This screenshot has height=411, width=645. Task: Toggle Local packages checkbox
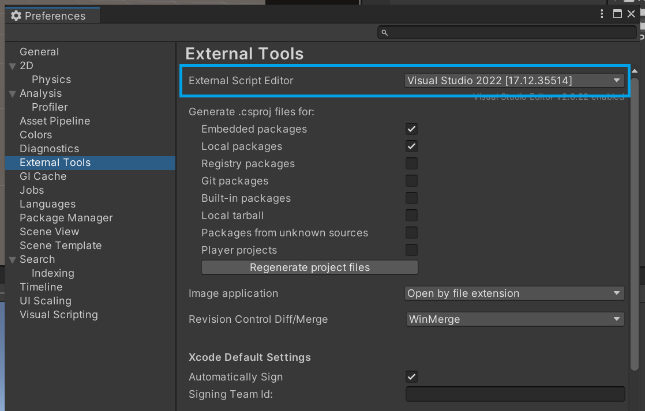click(x=411, y=146)
